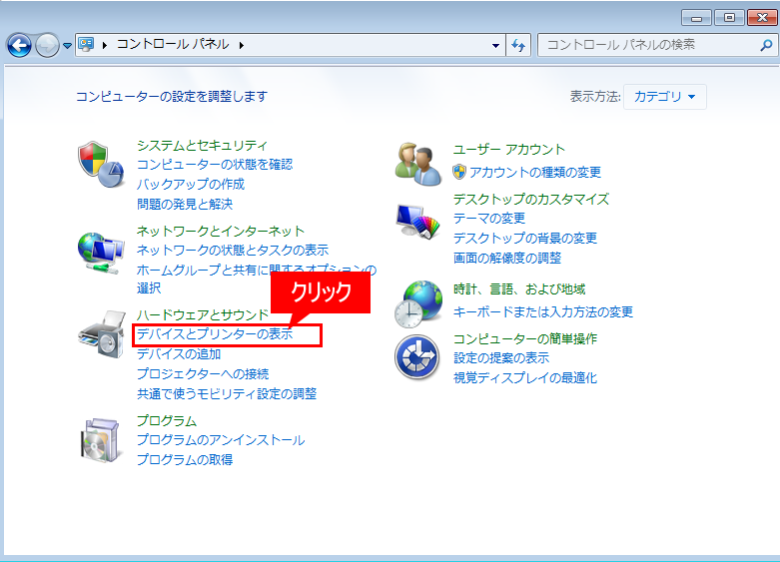
Task: Click the User Accounts people icon
Action: tap(417, 162)
